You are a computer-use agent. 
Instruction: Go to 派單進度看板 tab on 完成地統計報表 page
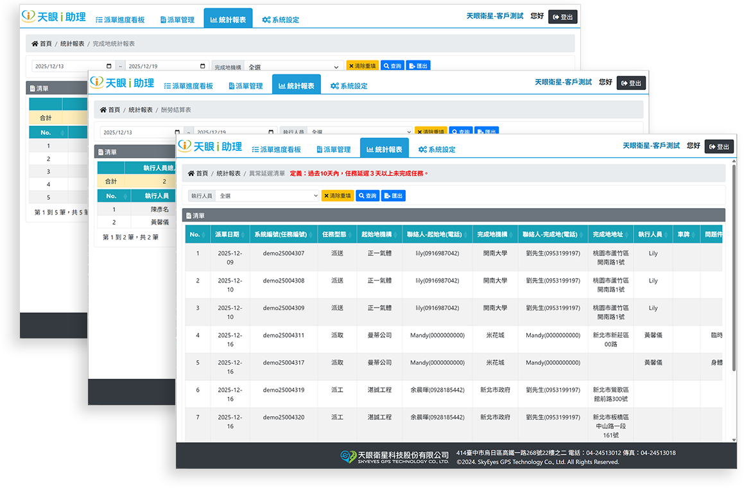pos(120,20)
